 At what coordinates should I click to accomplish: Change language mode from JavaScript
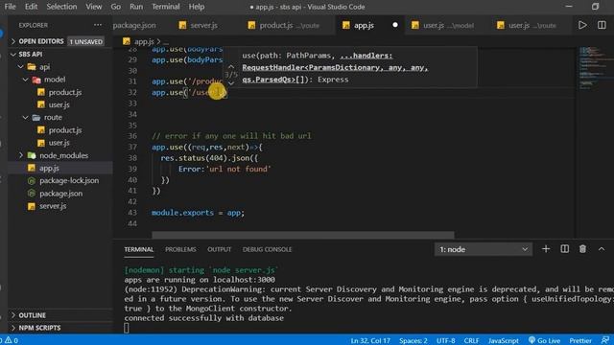click(x=503, y=341)
